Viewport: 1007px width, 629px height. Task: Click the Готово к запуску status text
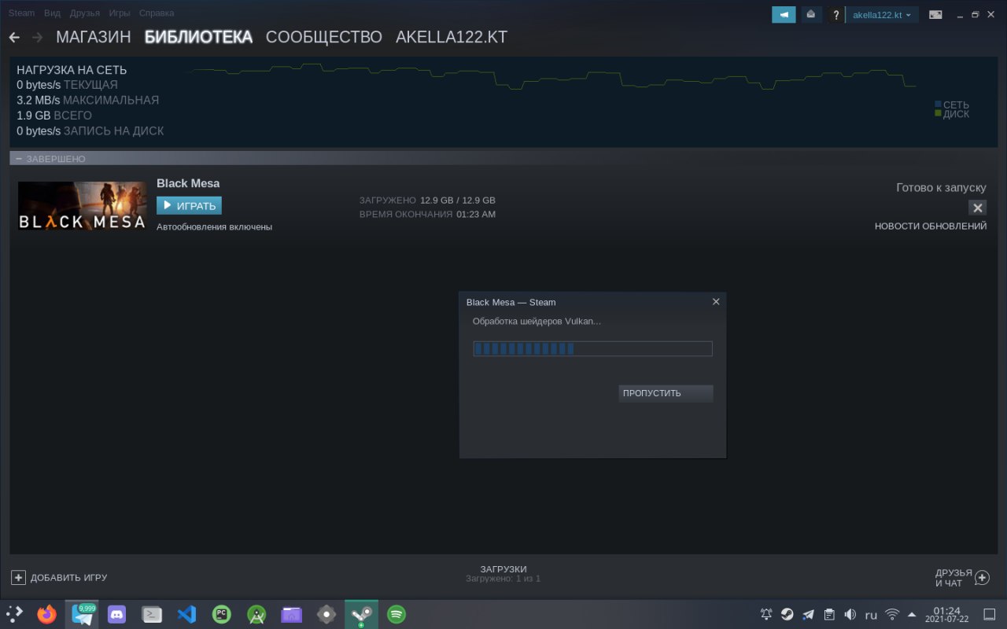pyautogui.click(x=941, y=188)
